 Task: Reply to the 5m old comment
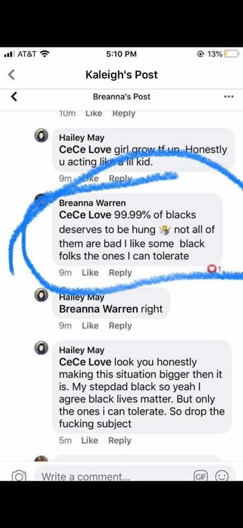(119, 440)
